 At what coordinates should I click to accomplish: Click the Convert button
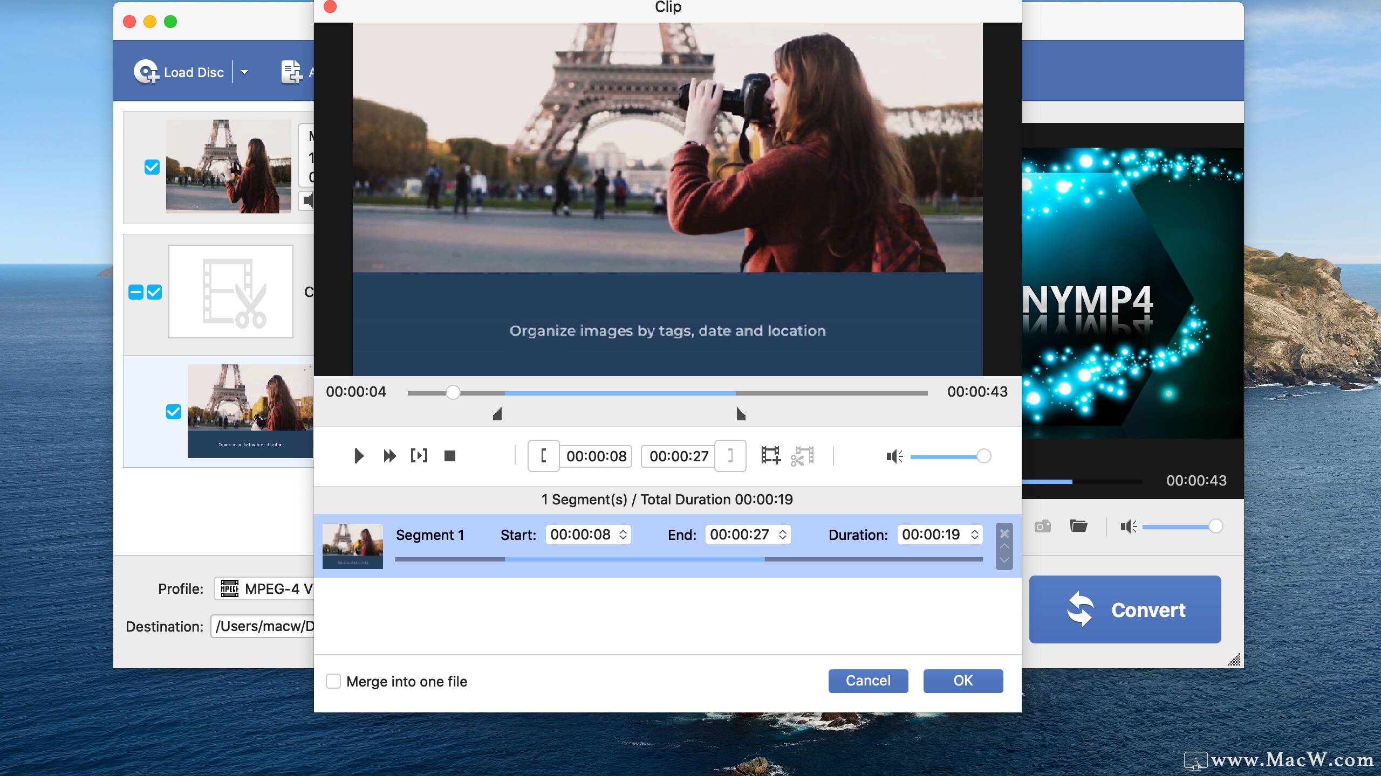1125,609
